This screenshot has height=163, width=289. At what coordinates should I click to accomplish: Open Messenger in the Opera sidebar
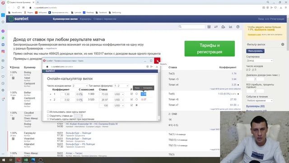3,31
